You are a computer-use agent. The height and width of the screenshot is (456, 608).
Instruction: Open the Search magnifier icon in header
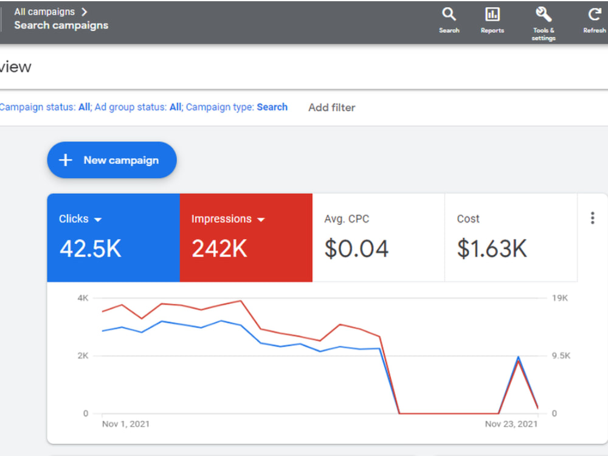(449, 15)
